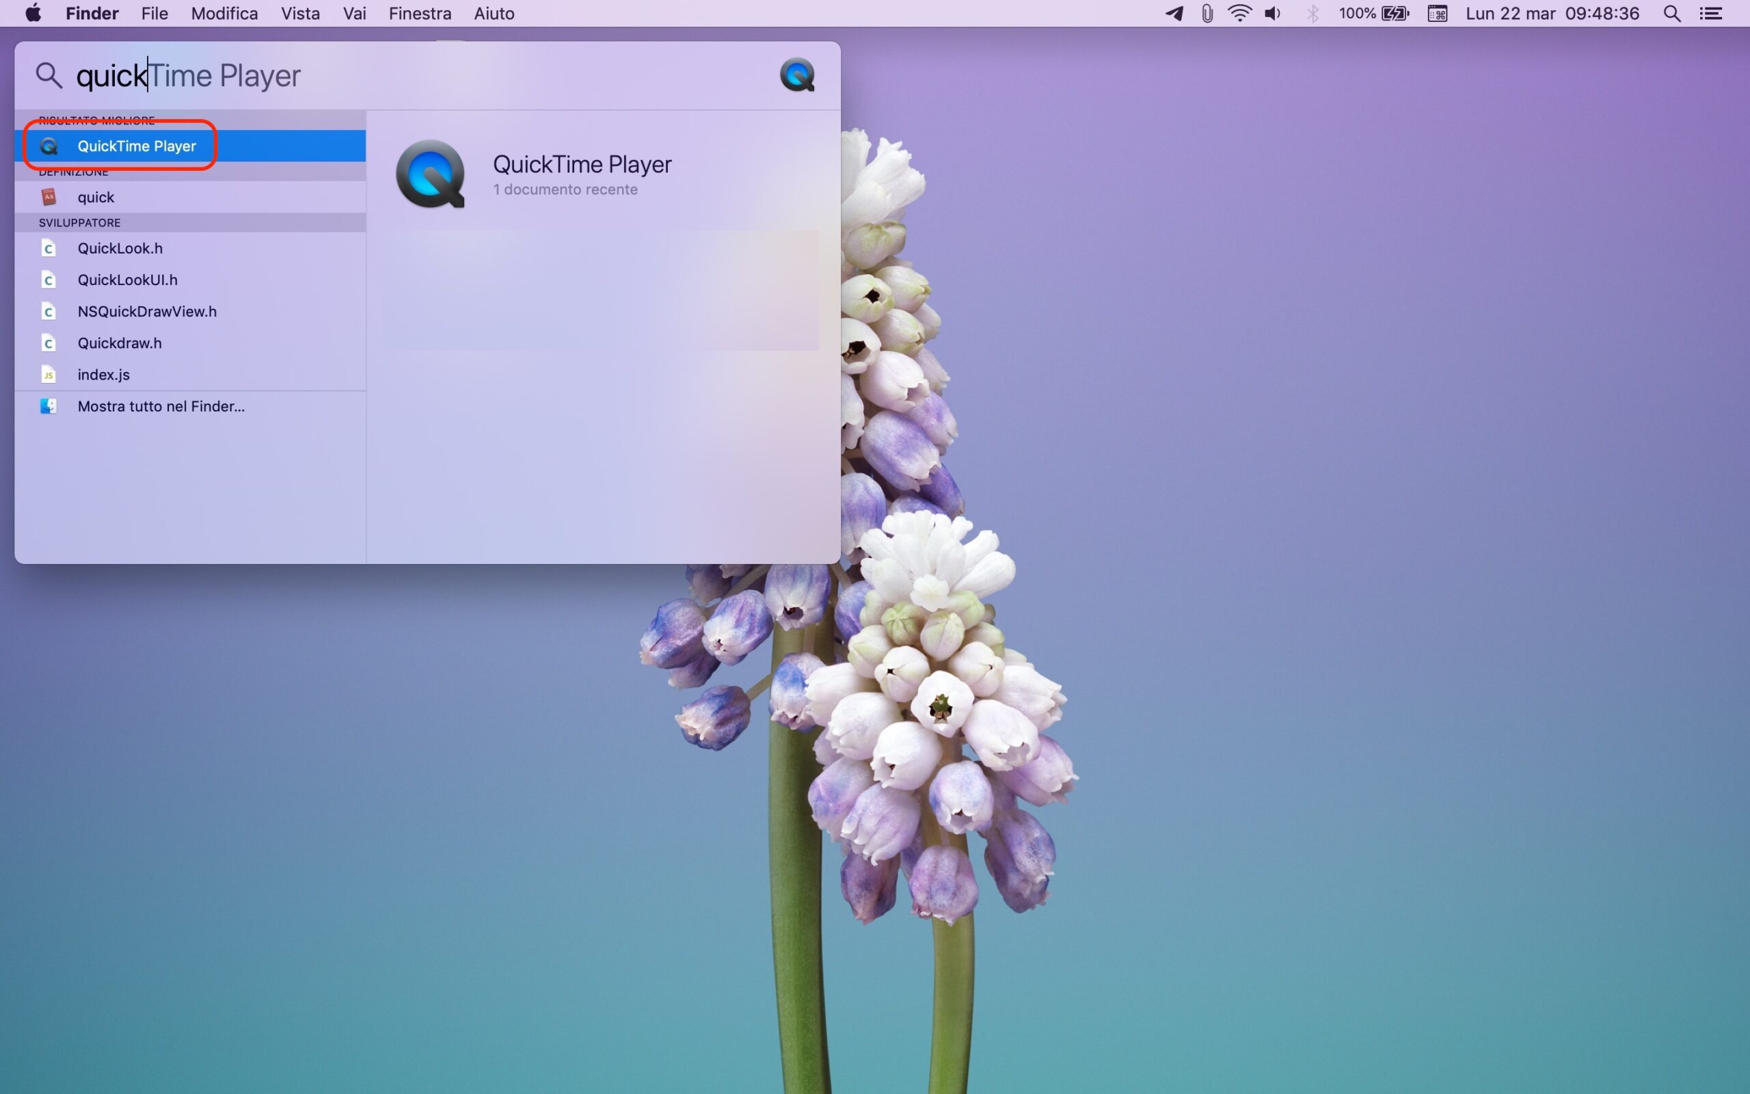Open Notification Center list icon

click(x=1710, y=13)
